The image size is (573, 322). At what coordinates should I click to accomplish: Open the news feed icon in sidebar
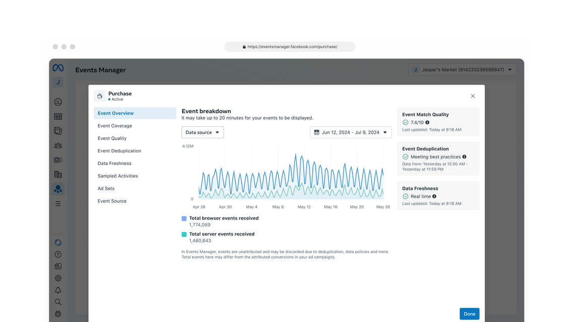click(58, 267)
